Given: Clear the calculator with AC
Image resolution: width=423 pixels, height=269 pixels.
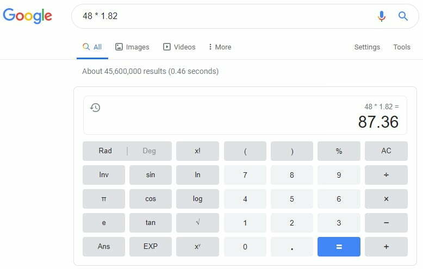Looking at the screenshot, I should point(386,151).
